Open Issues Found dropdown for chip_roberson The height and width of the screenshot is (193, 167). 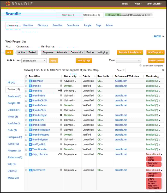(161, 155)
